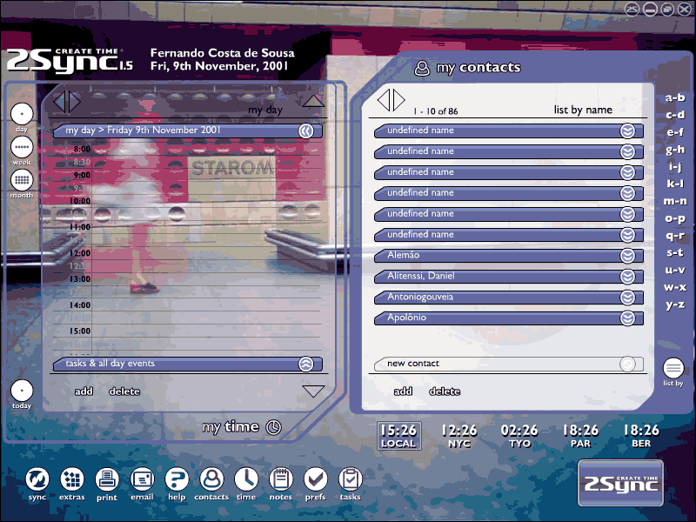
Task: Open the tasks clipboard icon
Action: coord(350,478)
